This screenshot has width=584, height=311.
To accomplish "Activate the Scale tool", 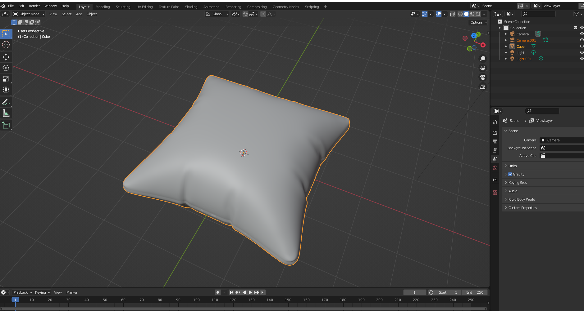I will pyautogui.click(x=6, y=79).
